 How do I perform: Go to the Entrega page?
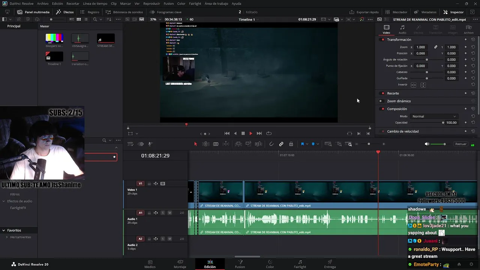[330, 264]
